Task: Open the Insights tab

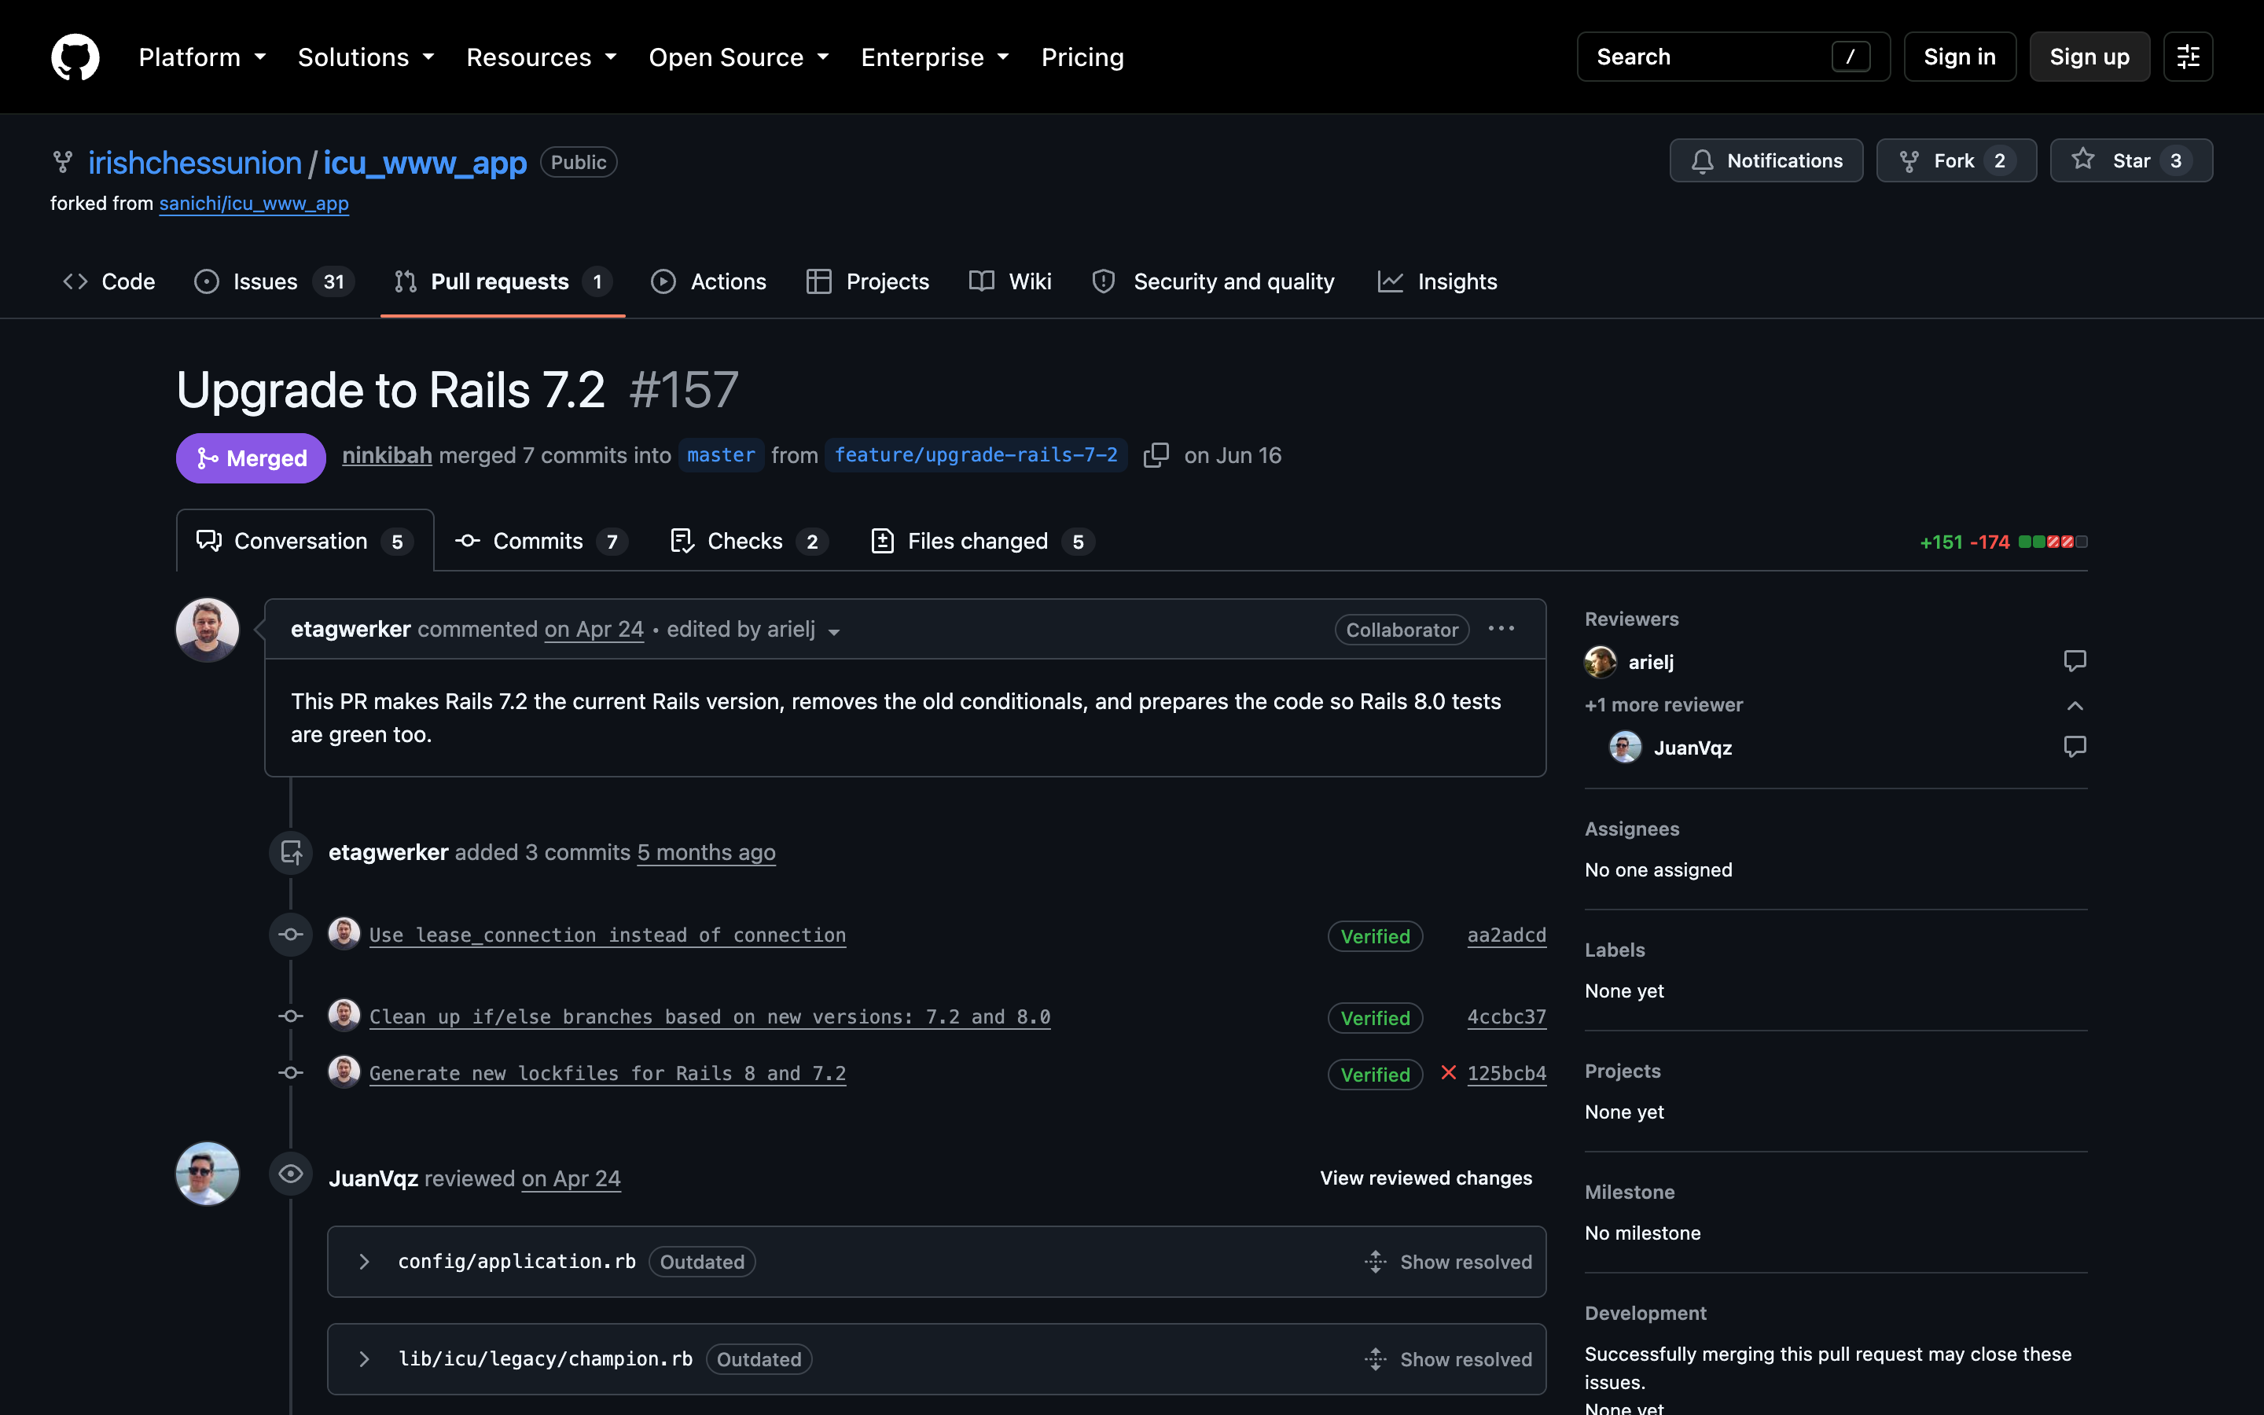Action: coord(1437,281)
